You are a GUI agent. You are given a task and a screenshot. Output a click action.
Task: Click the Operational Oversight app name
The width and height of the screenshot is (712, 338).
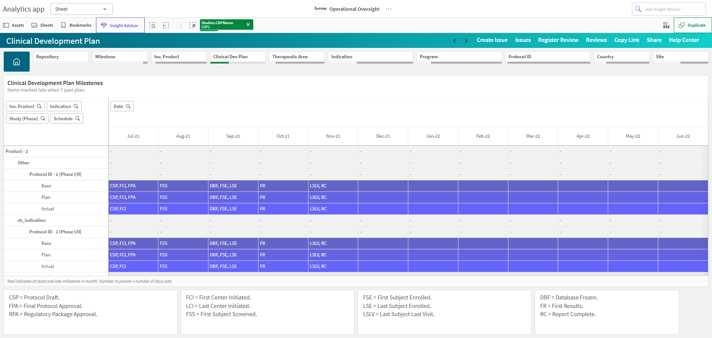coord(355,9)
